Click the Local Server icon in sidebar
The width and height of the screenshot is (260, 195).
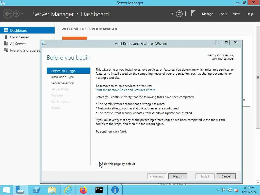[x=6, y=37]
